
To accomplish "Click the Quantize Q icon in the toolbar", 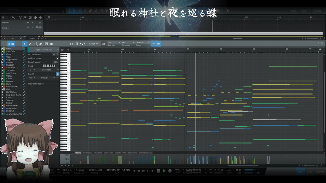I will pyautogui.click(x=71, y=44).
